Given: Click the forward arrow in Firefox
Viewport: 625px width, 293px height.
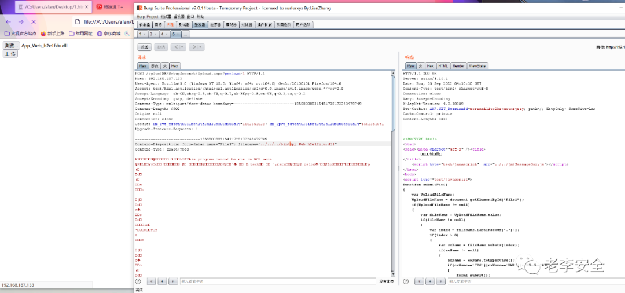Looking at the screenshot, I should pyautogui.click(x=21, y=22).
